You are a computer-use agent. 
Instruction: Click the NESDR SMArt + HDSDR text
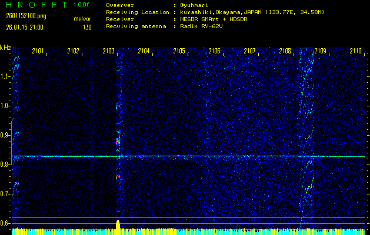[214, 19]
